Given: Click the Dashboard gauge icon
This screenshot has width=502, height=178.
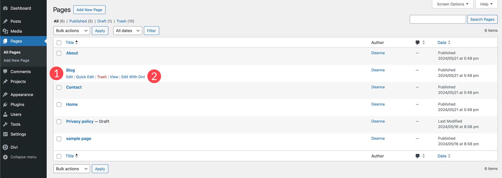Looking at the screenshot, I should coord(5,8).
